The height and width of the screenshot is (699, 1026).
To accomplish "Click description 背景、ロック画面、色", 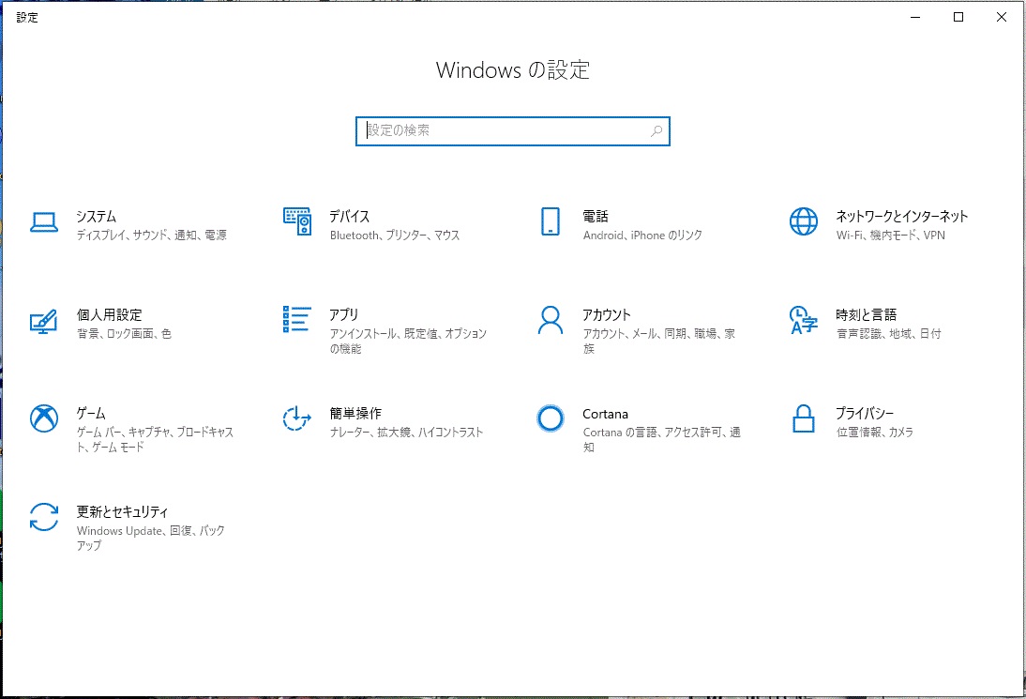I will coord(125,334).
